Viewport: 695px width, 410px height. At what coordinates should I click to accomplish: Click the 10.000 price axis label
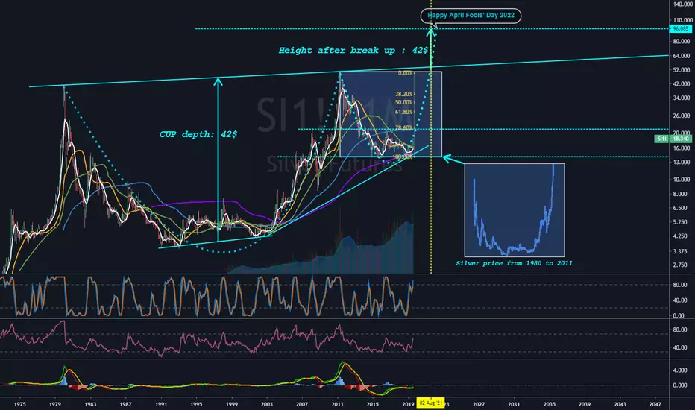coord(682,180)
